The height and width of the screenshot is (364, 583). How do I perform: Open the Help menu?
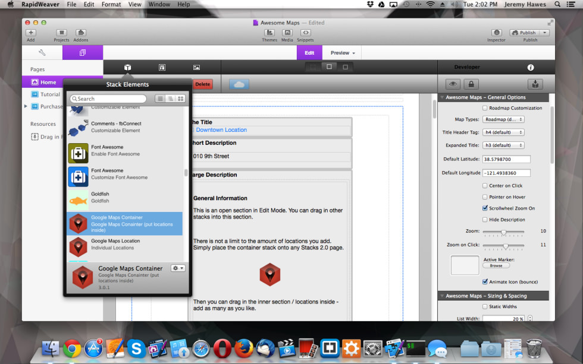click(x=184, y=4)
